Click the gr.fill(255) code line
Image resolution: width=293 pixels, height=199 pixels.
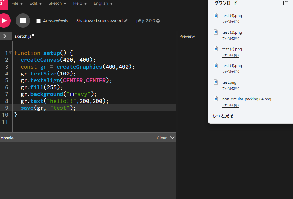95,87
